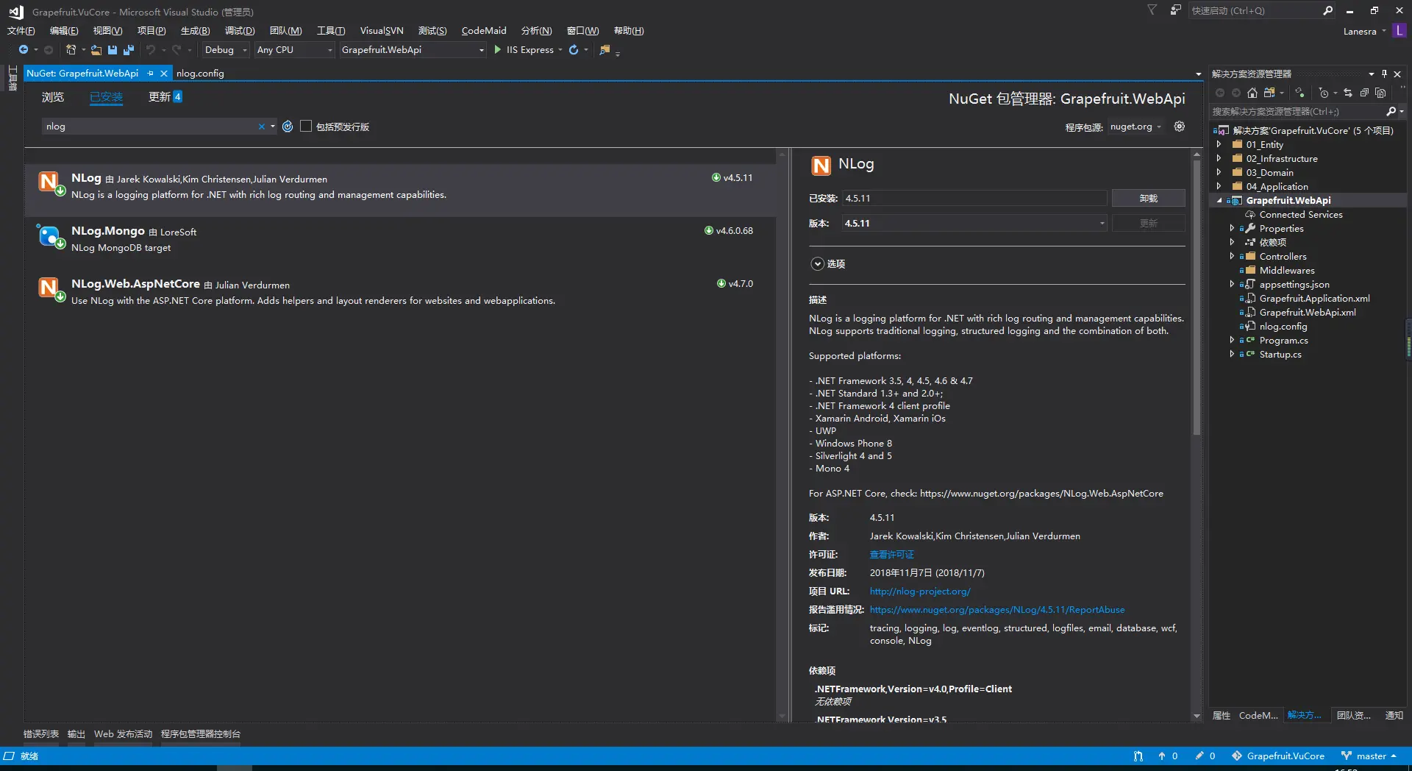Pin the Solution Explorer panel

click(1384, 74)
